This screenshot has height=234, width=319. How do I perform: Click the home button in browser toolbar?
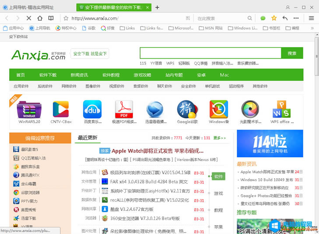coord(40,18)
